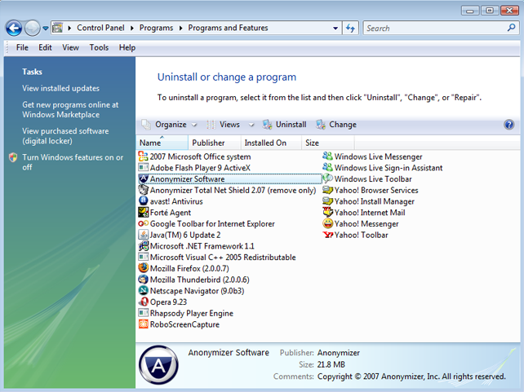Click the Back navigation arrow button
The image size is (524, 392).
(x=14, y=29)
